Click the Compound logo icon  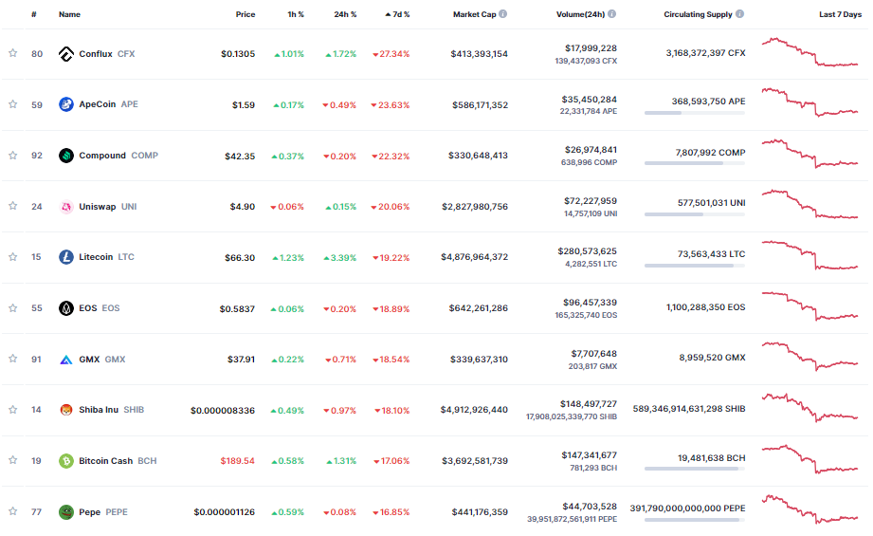(x=66, y=156)
